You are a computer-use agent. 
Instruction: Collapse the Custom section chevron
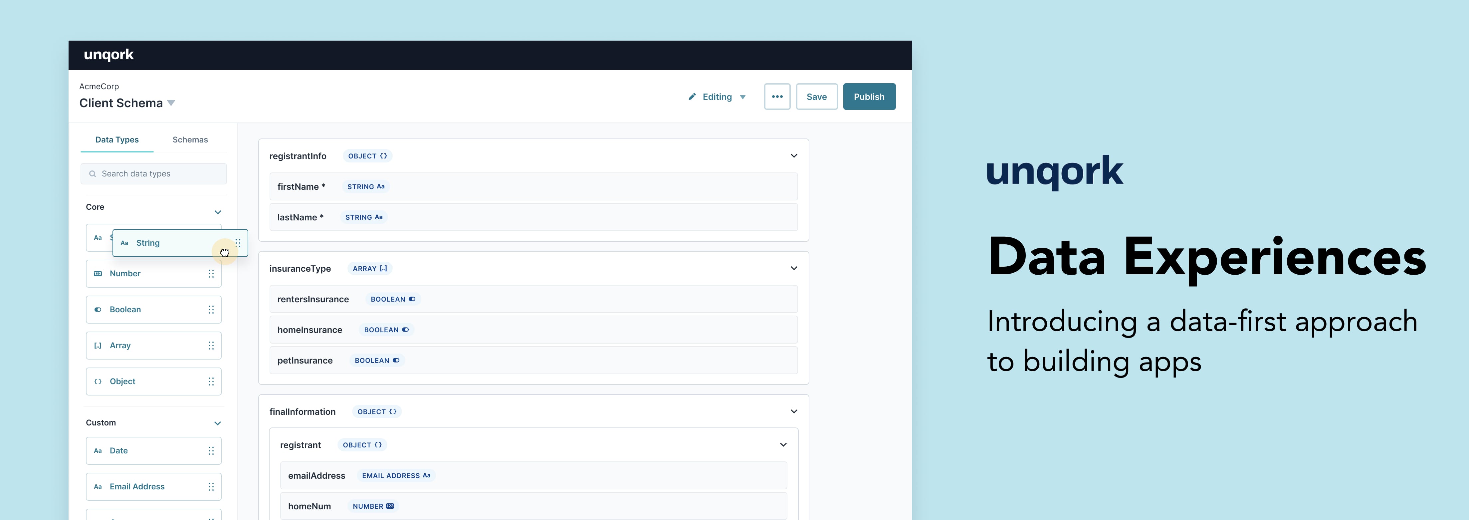[217, 423]
